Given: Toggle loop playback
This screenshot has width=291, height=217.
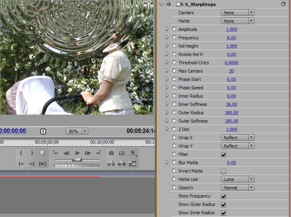Looking at the screenshot, I should pos(111,153).
